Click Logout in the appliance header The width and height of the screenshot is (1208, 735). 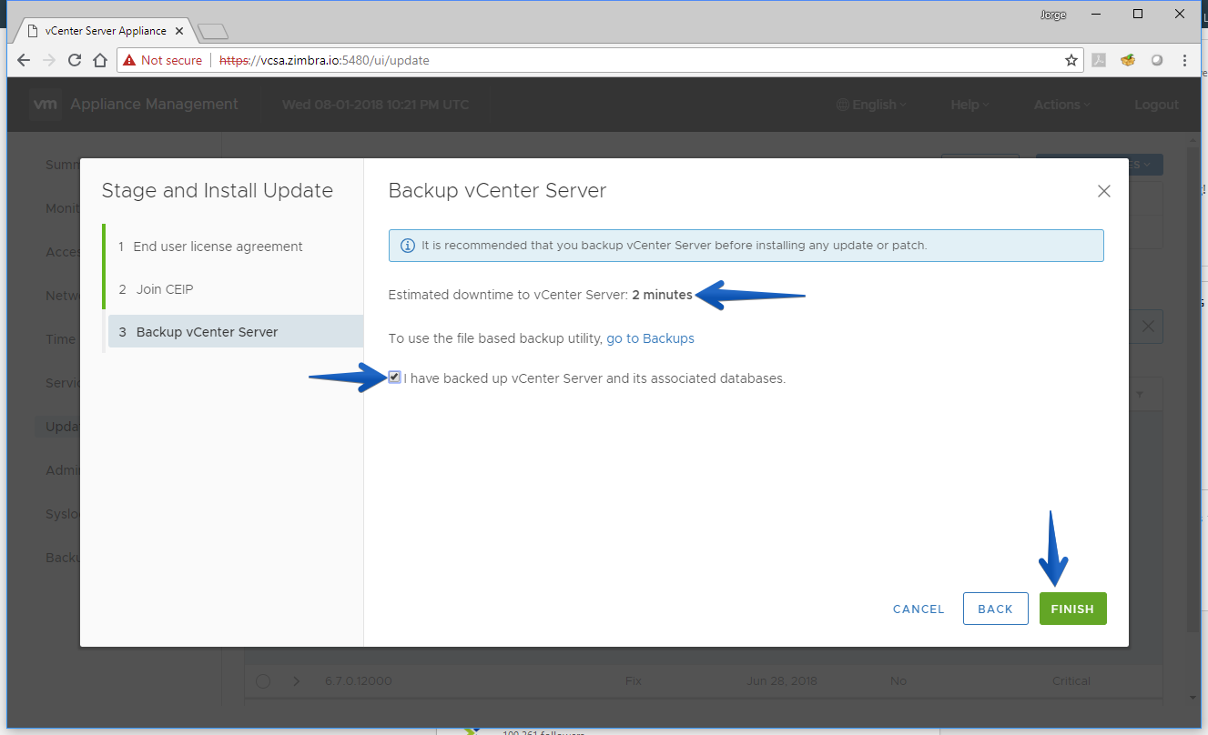click(1156, 105)
